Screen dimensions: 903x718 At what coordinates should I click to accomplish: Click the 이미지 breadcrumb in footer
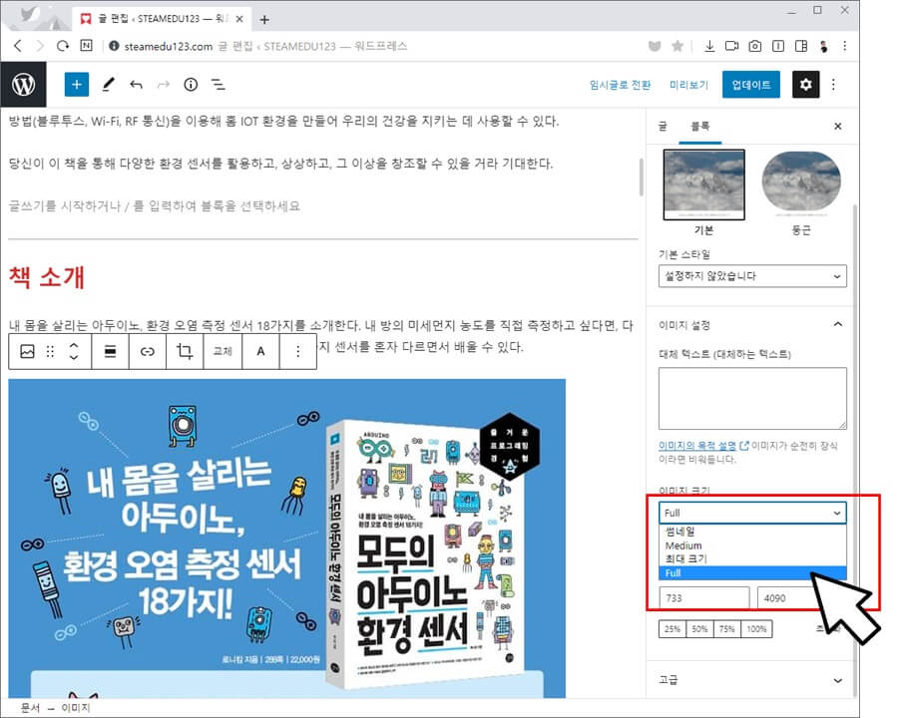tap(76, 708)
